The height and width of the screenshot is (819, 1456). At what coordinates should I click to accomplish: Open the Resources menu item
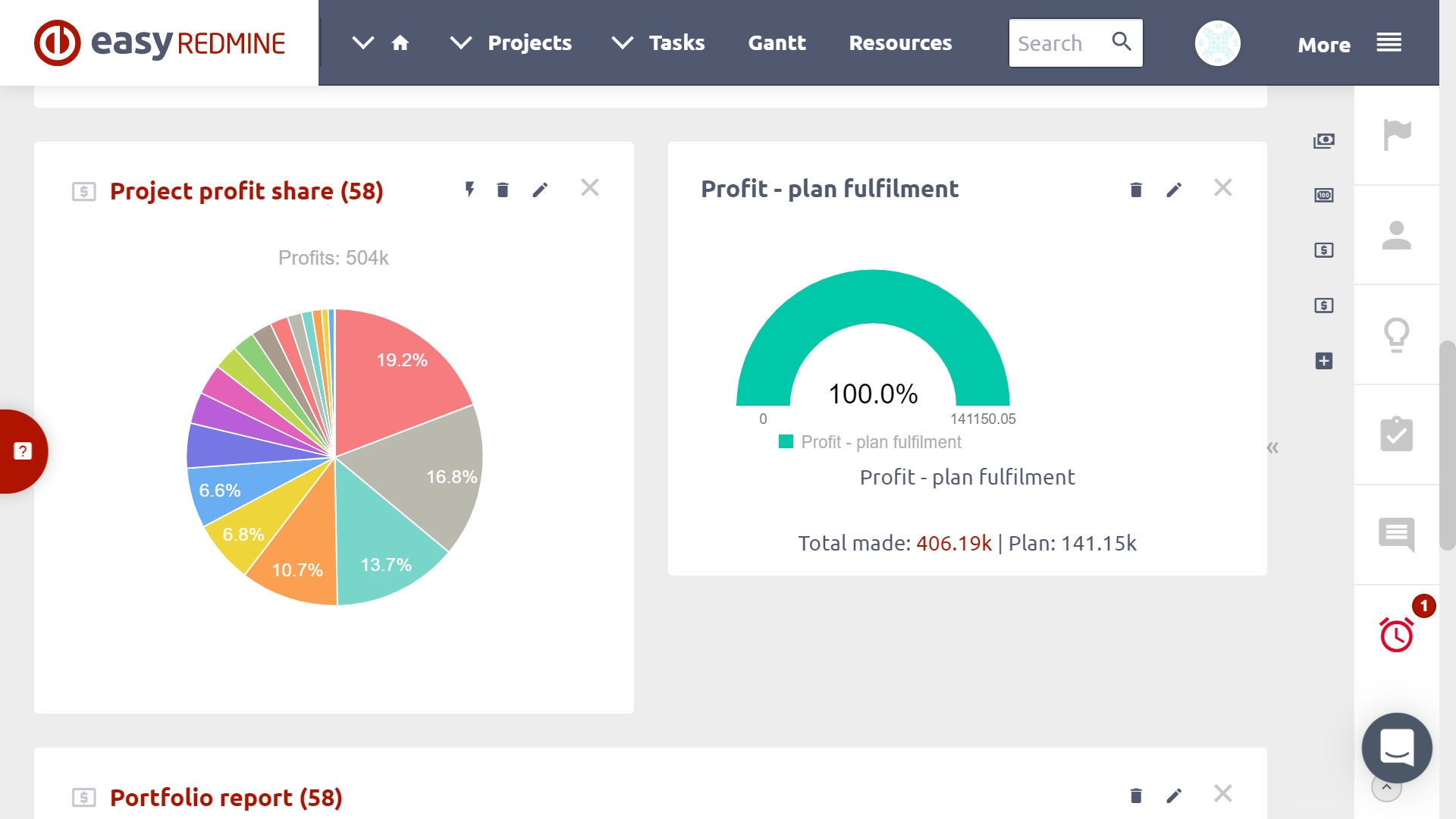pos(900,43)
